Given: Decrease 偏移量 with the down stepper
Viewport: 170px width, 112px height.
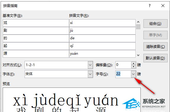Looking at the screenshot, I should [133, 66].
